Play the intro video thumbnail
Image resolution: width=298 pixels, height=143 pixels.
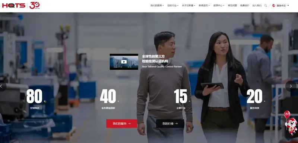pyautogui.click(x=124, y=62)
